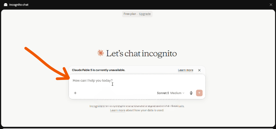Open Learn more about data usage
This screenshot has width=276, height=129.
[x=118, y=110]
